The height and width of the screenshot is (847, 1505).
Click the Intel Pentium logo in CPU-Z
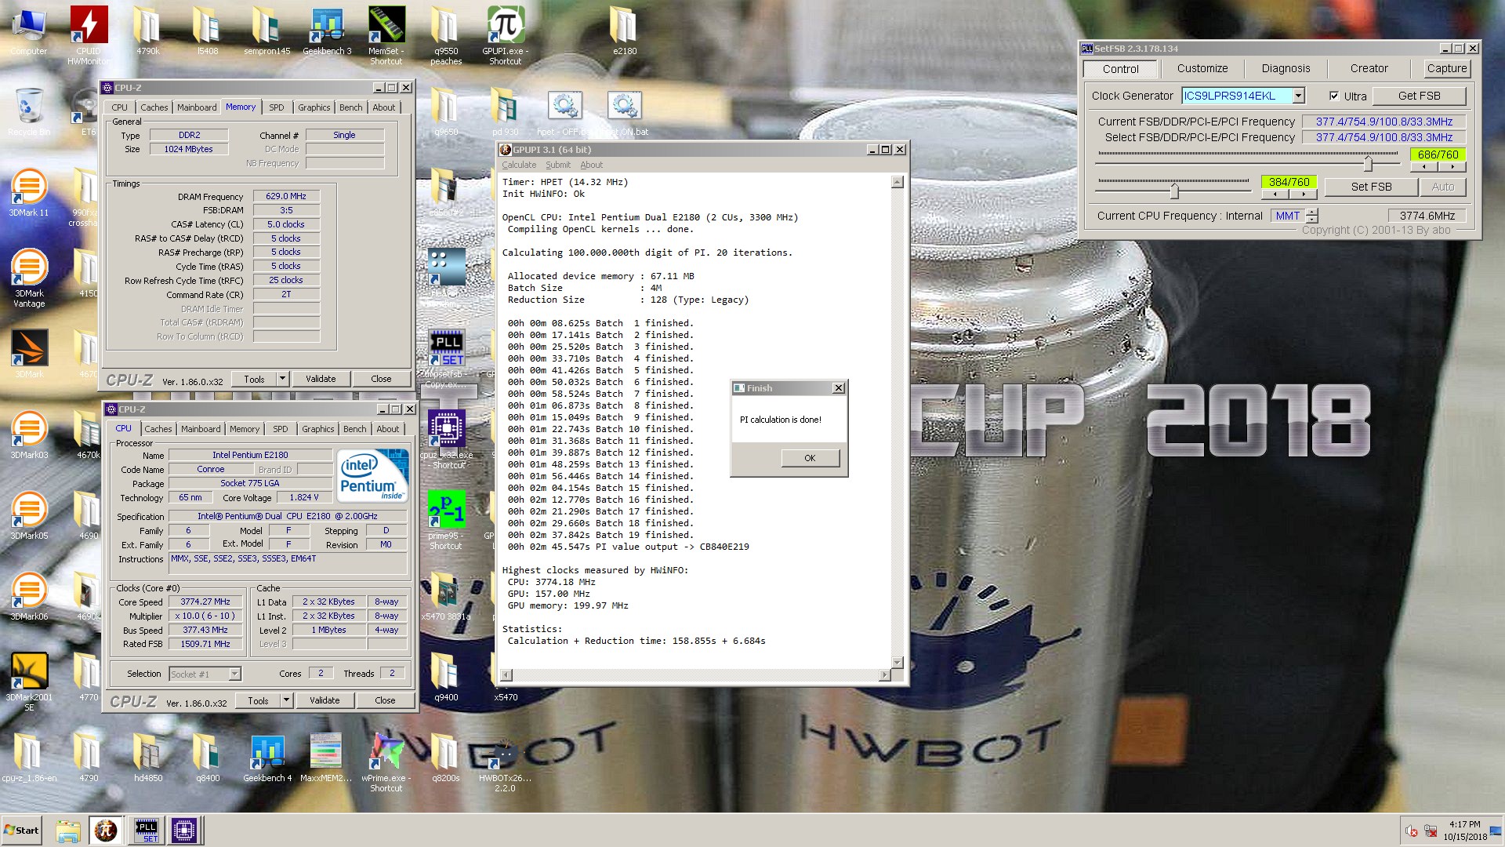tap(373, 476)
